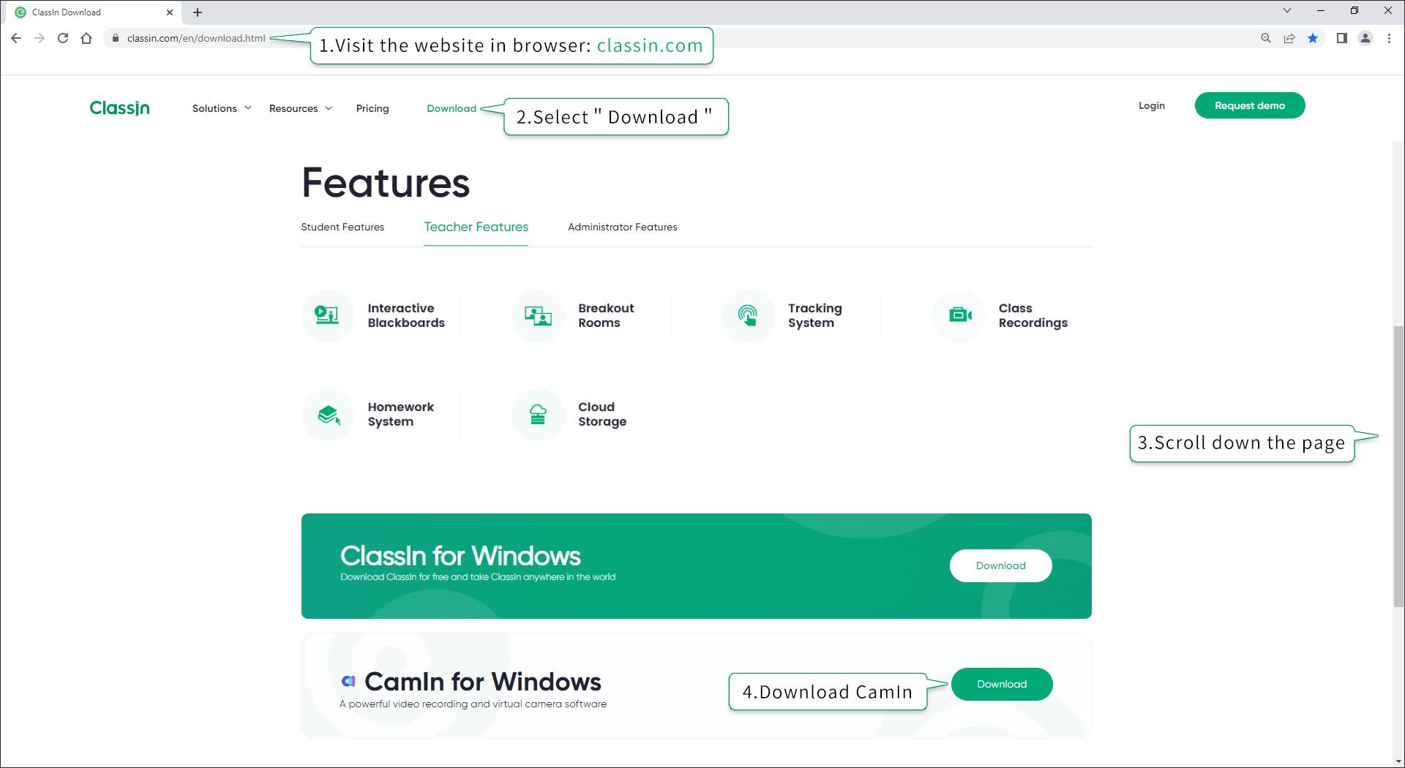Switch to Student Features tab
Image resolution: width=1405 pixels, height=768 pixels.
(342, 227)
